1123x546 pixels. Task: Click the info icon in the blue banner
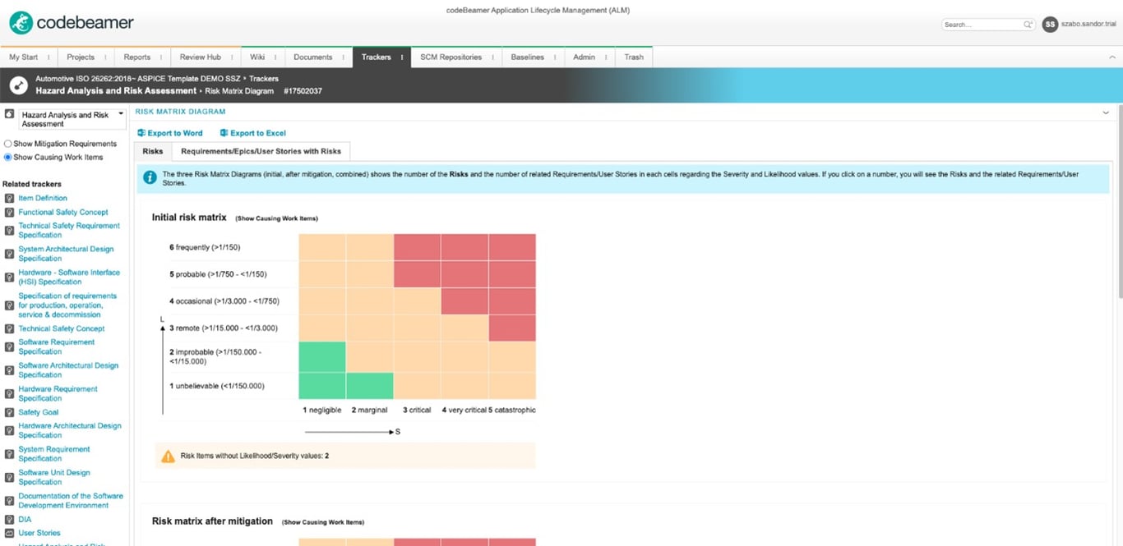click(x=149, y=177)
